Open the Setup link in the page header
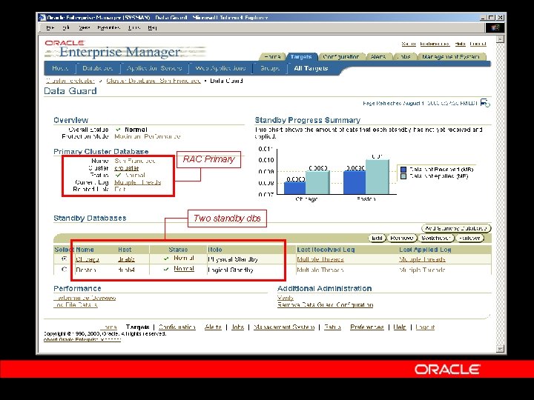 (x=409, y=44)
